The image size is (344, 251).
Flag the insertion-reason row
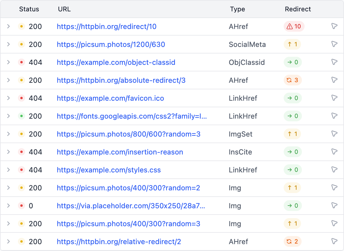tap(334, 151)
